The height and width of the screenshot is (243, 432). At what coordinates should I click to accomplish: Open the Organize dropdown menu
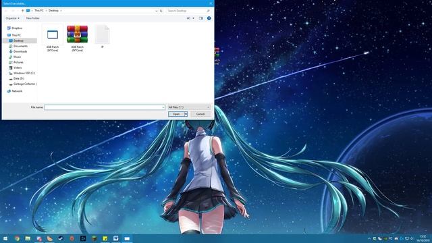point(13,18)
